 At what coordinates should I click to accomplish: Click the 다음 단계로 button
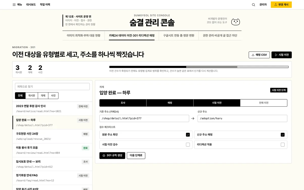point(136,156)
